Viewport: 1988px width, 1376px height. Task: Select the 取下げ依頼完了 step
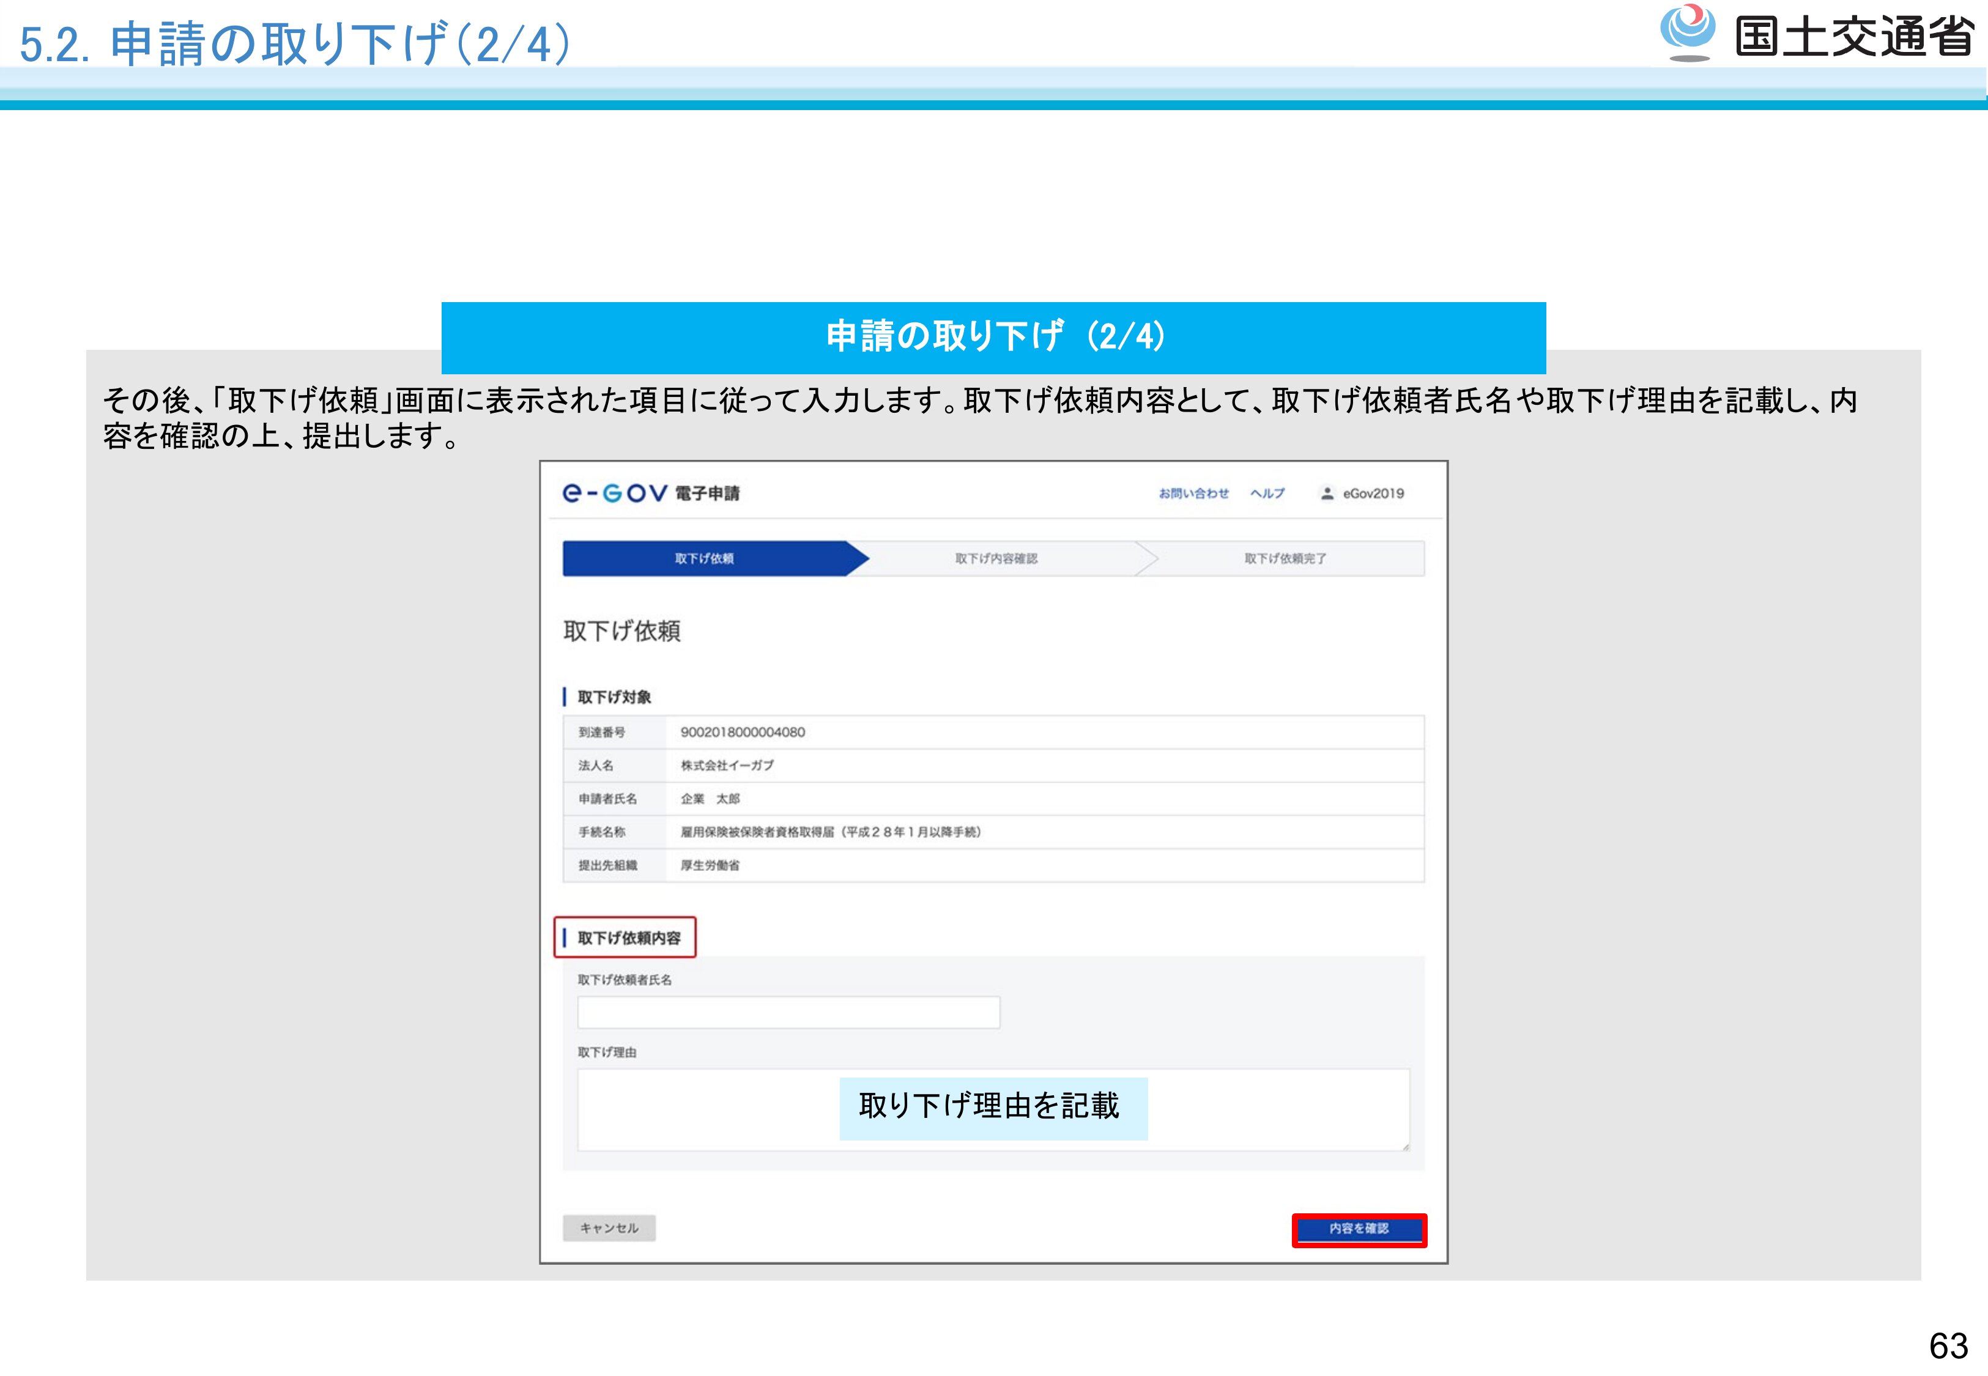(x=1285, y=559)
